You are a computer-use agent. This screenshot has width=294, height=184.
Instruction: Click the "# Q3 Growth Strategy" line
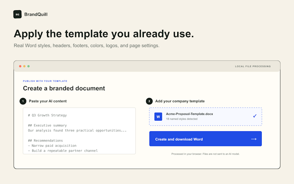pyautogui.click(x=47, y=115)
